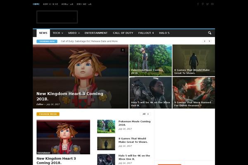The image size is (248, 165).
Task: Open tile 8 Games That Would Make Great Tv Shows
Action: (194, 60)
